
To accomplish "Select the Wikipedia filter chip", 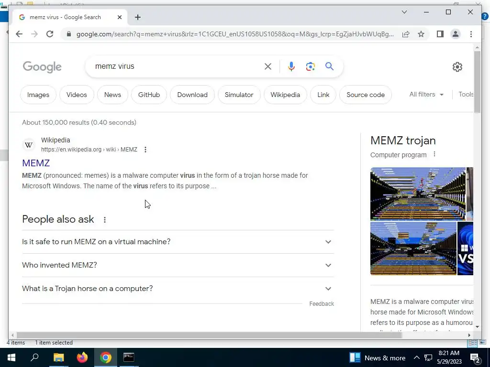I will click(285, 95).
